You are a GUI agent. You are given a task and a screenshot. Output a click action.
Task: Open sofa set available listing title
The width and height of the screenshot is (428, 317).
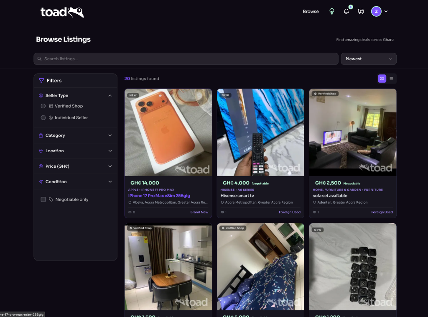coord(330,195)
